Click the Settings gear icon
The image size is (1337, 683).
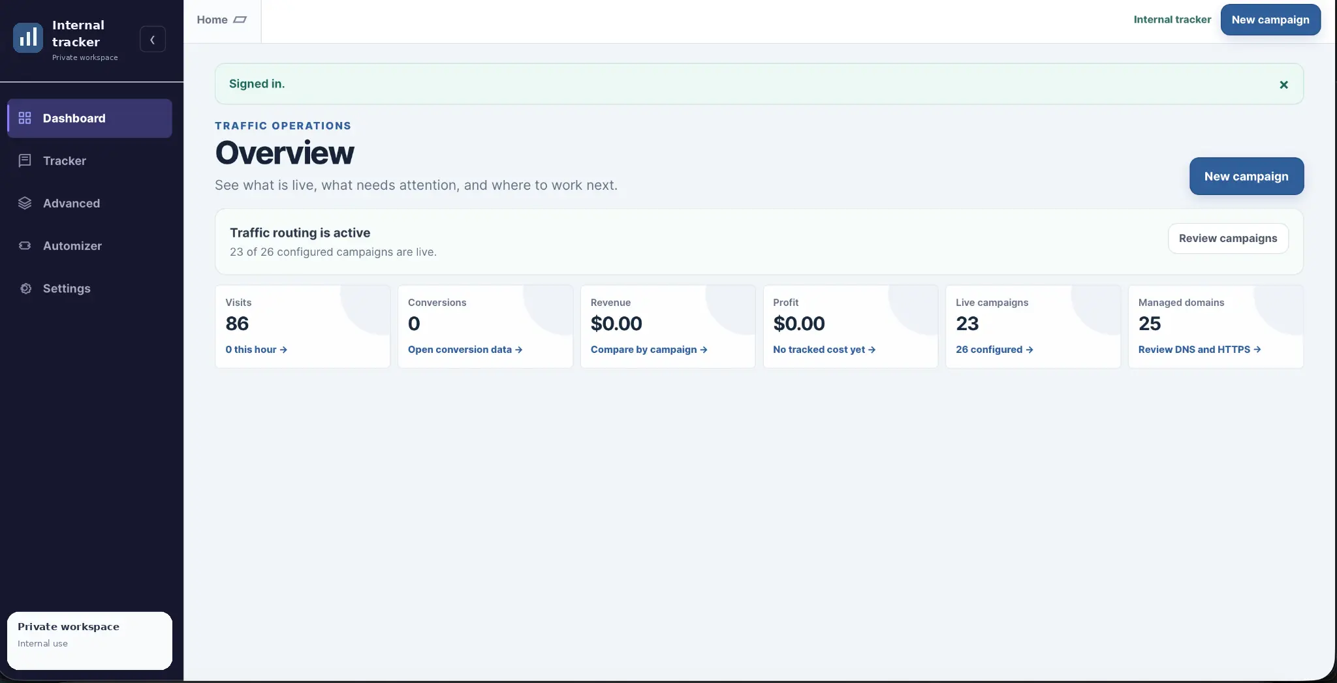click(x=25, y=288)
